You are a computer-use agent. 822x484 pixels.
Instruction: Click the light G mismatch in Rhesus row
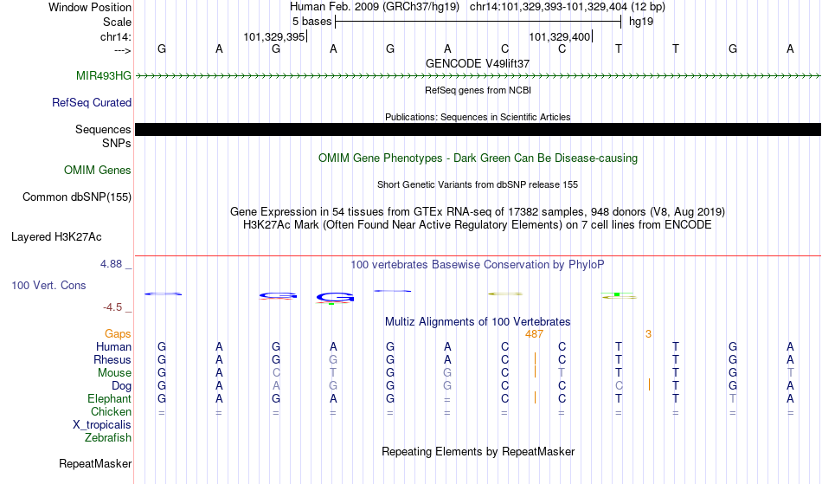pos(333,359)
